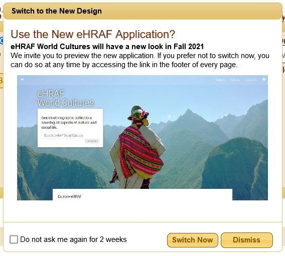Click the gray Search button in preview card

(92, 141)
